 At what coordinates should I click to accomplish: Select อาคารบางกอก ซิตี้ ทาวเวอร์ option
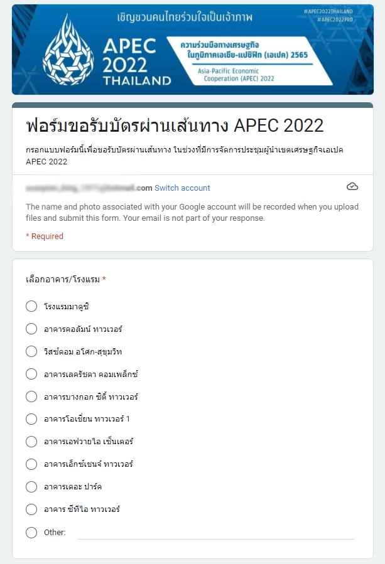[x=31, y=396]
